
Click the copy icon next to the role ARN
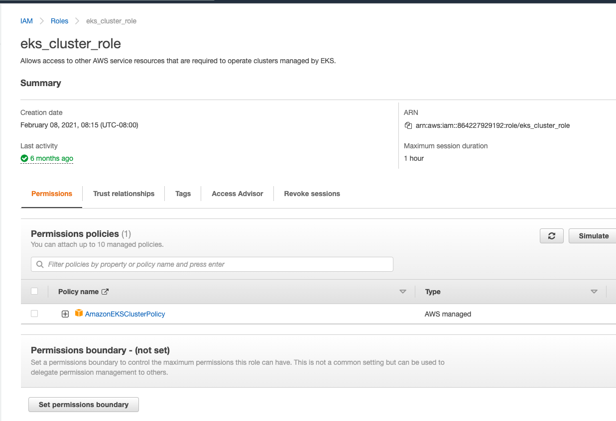click(x=409, y=125)
